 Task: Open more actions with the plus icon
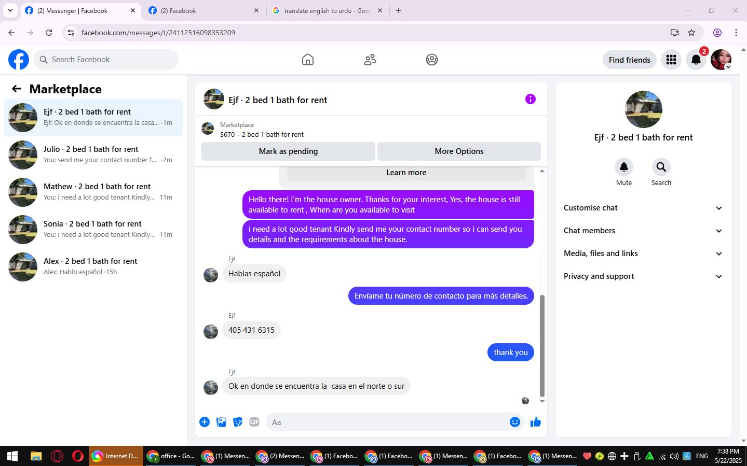tap(205, 422)
